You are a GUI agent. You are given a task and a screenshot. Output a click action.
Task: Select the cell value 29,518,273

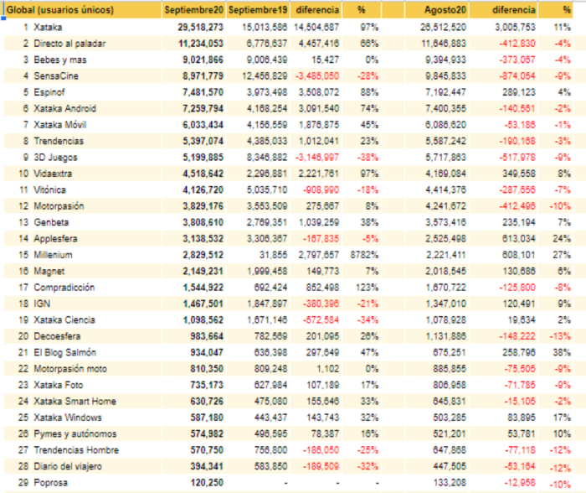(x=200, y=28)
